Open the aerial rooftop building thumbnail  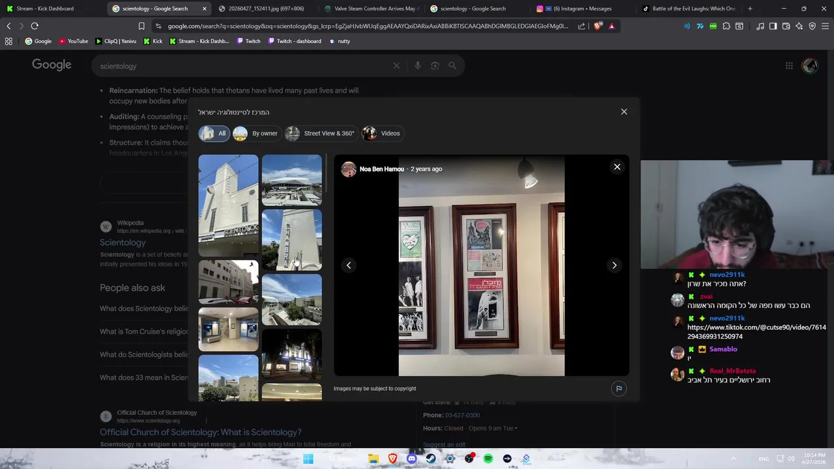coord(291,180)
